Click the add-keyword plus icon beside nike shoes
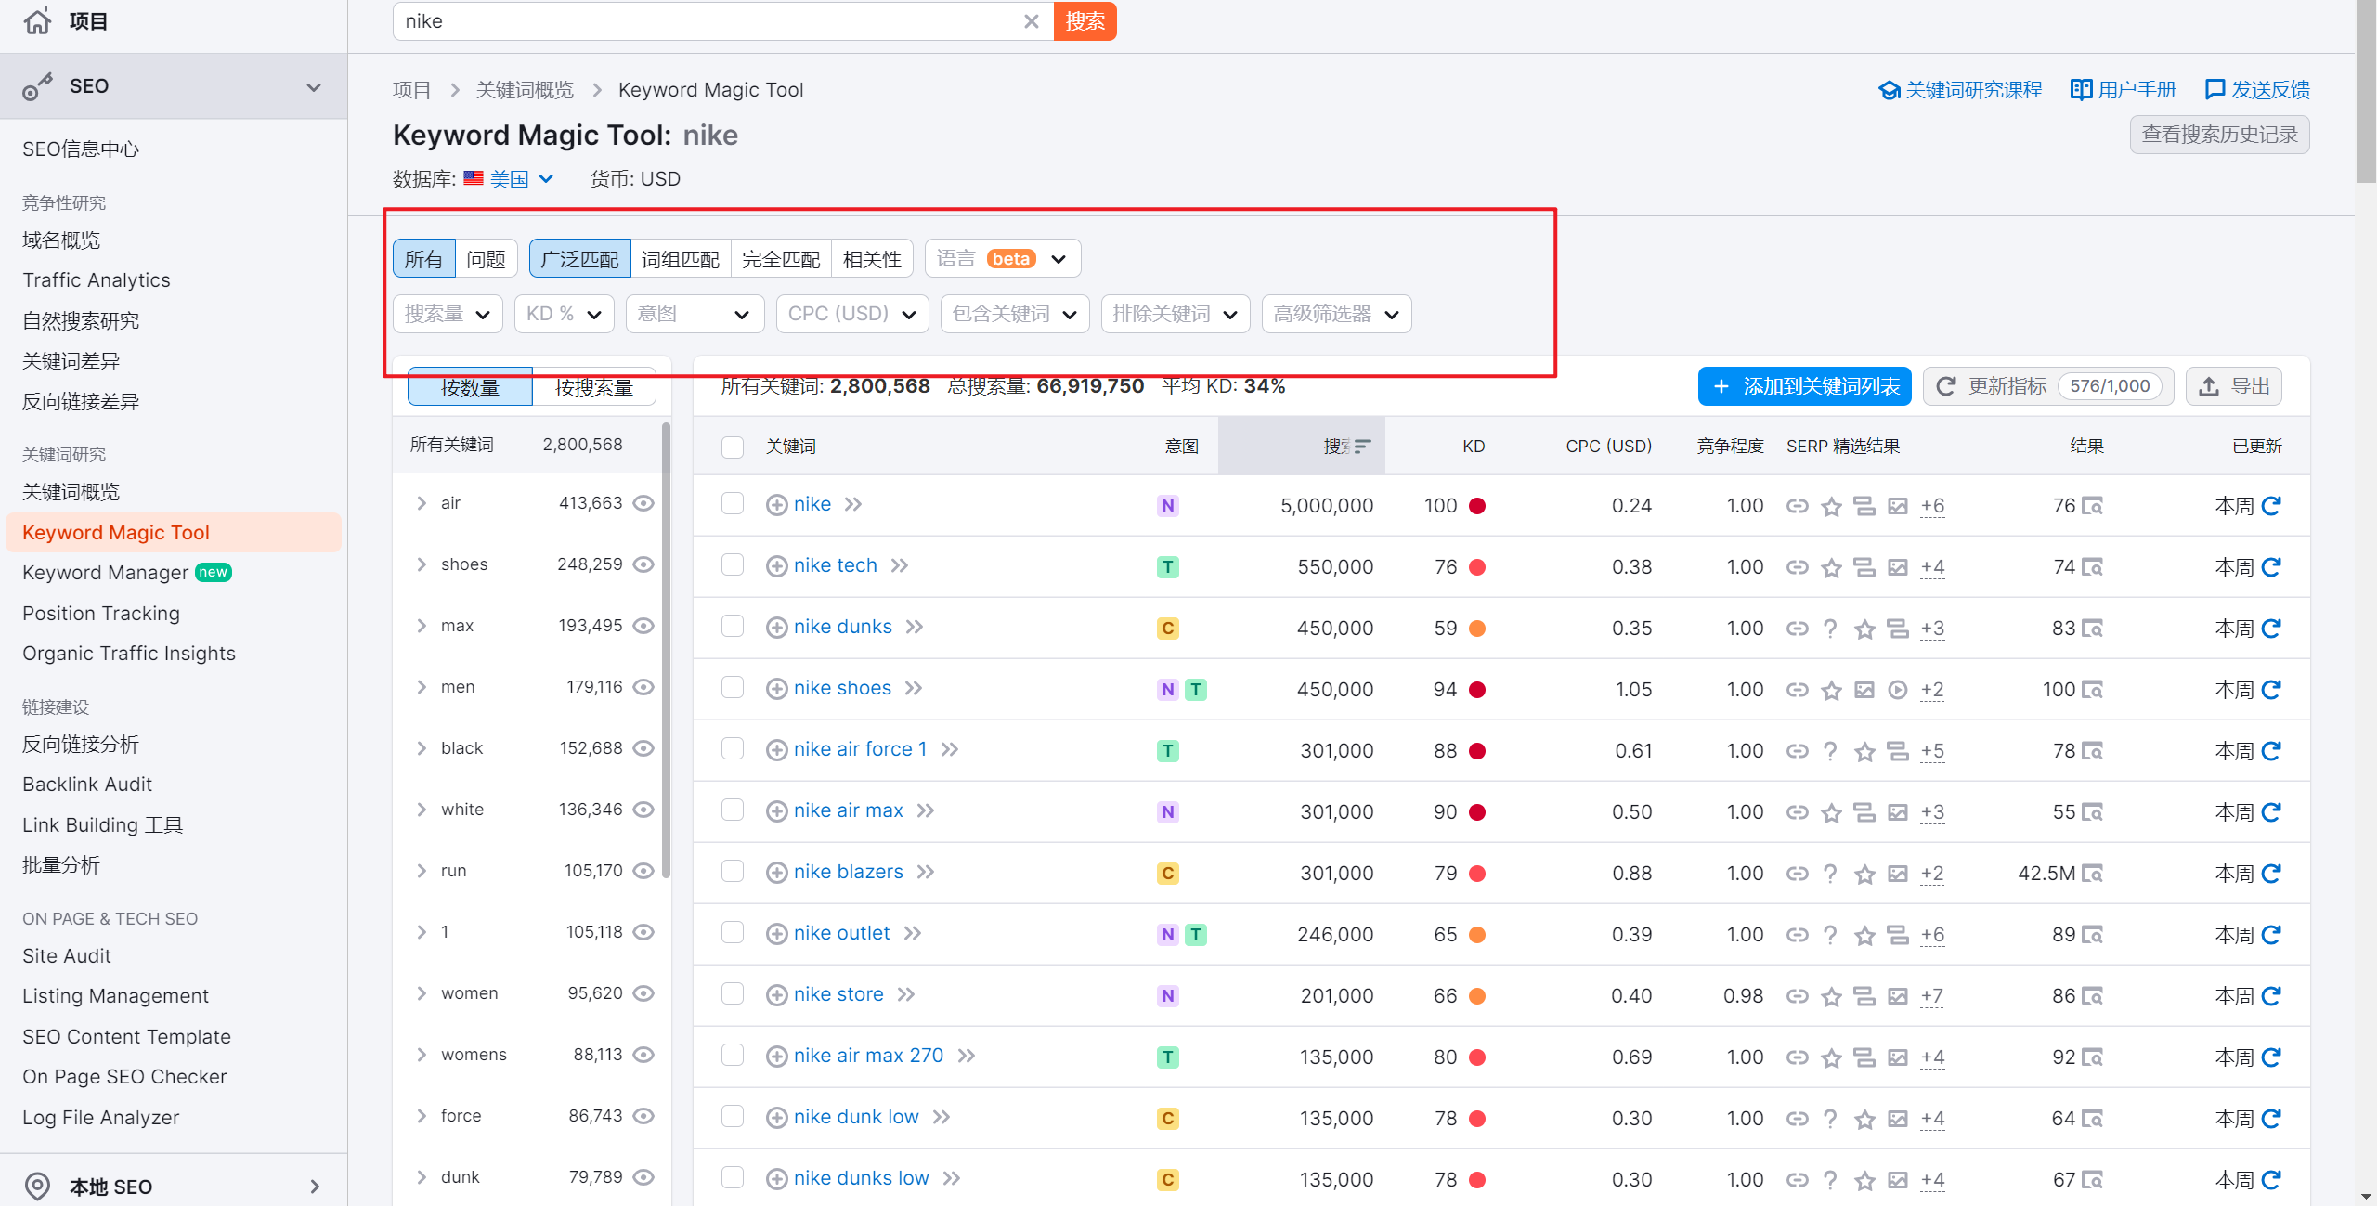The width and height of the screenshot is (2377, 1206). [776, 689]
